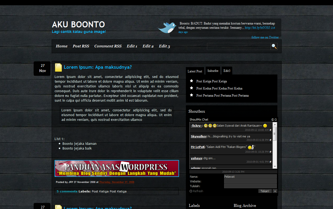Viewport: 333px width, 209px height.
Task: Open Comment RSS menu item
Action: point(108,46)
